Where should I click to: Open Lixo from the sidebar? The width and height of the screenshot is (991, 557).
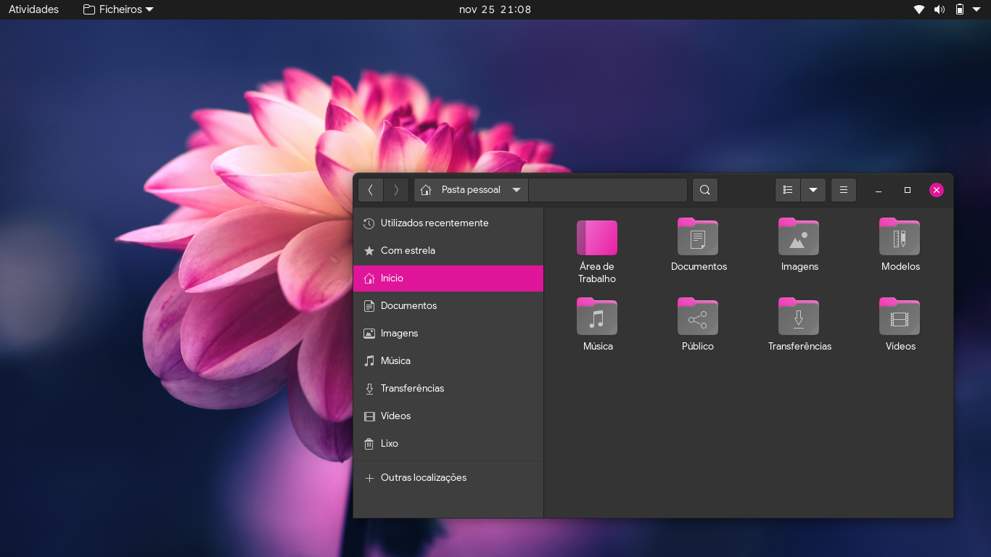(389, 444)
